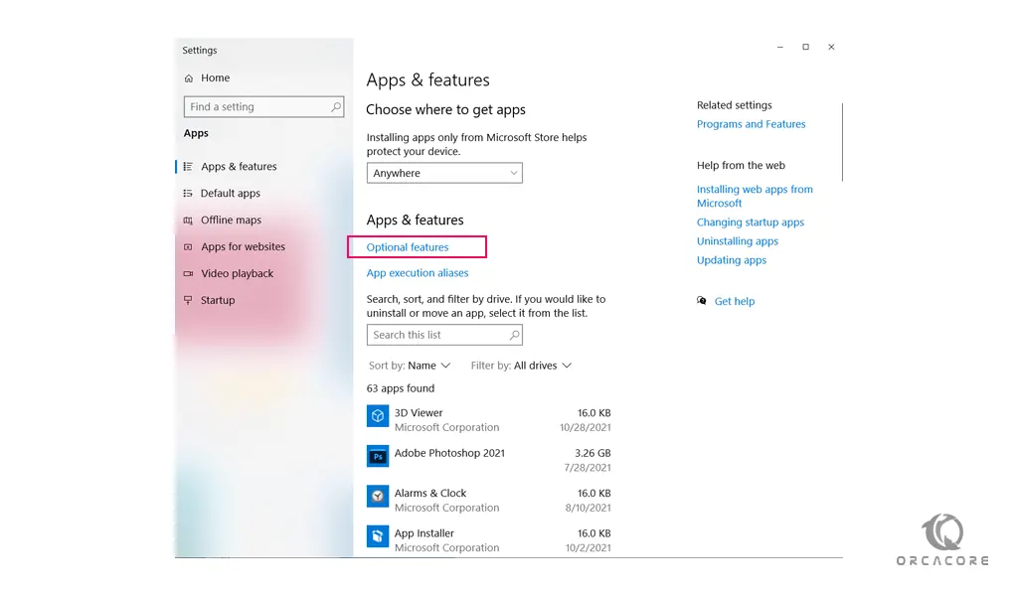
Task: Click the Startup sidebar icon
Action: tap(188, 300)
